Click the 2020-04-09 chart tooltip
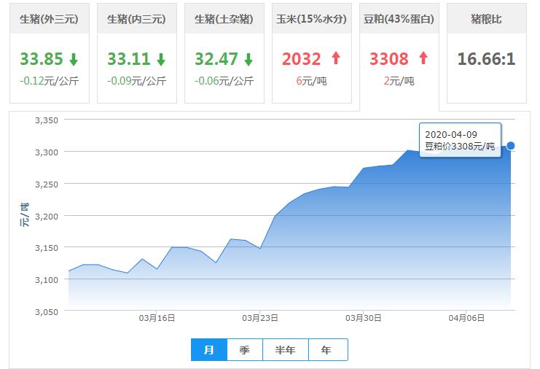The width and height of the screenshot is (540, 369). 459,141
